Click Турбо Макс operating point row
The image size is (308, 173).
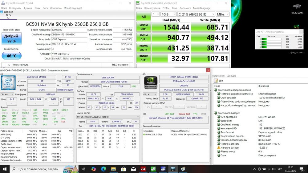[x=37, y=144]
